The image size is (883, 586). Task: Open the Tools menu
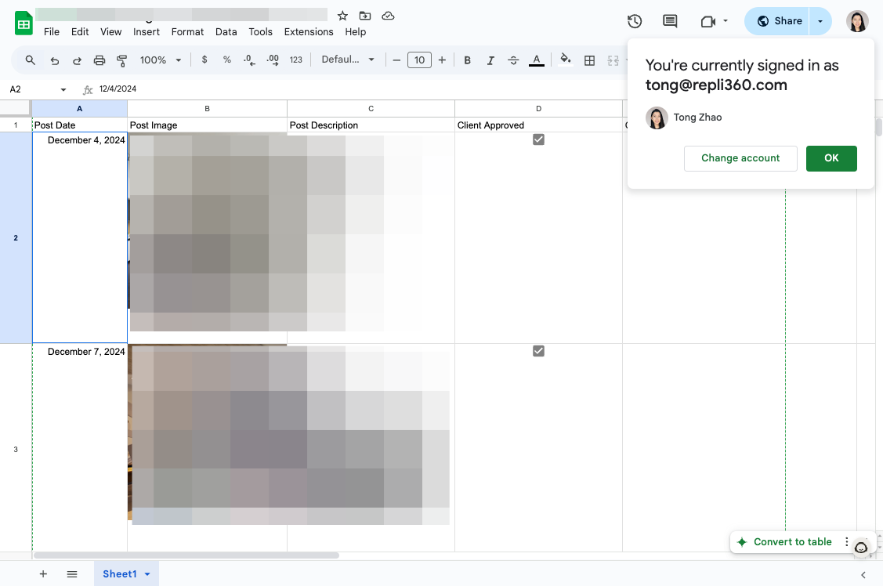[261, 32]
